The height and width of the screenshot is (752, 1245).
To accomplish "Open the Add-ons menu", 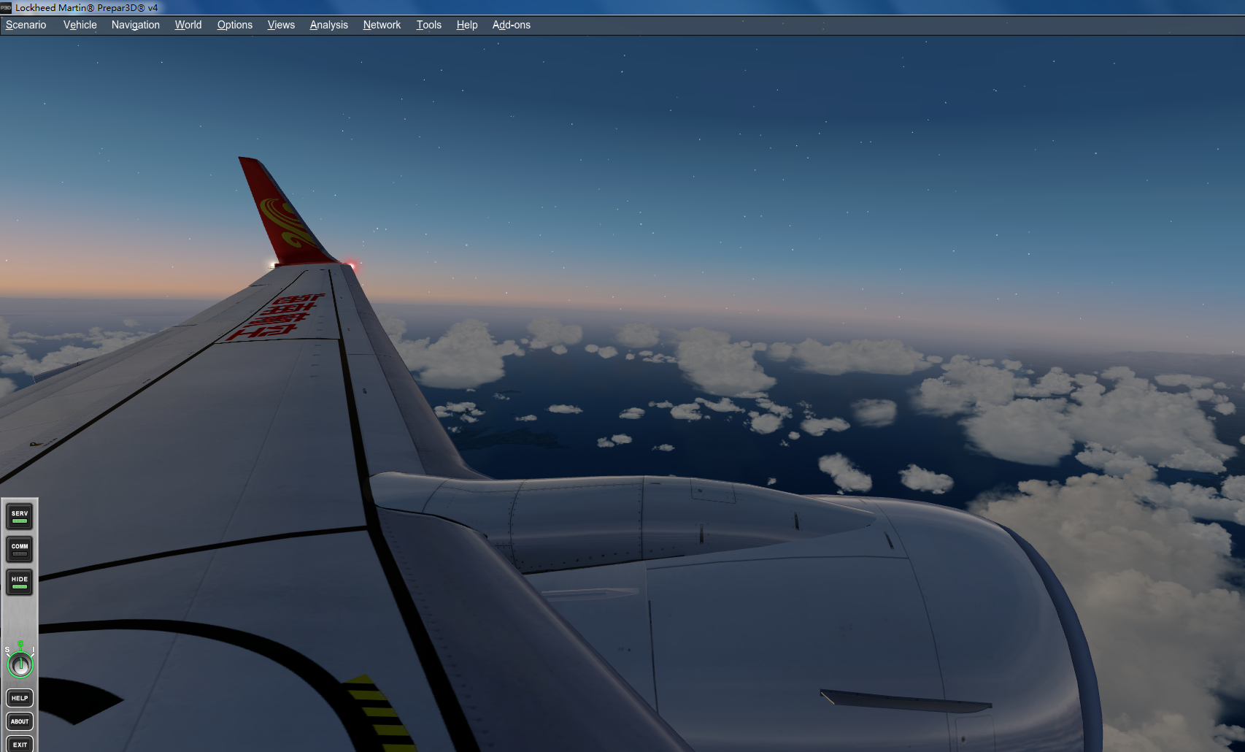I will (x=512, y=24).
